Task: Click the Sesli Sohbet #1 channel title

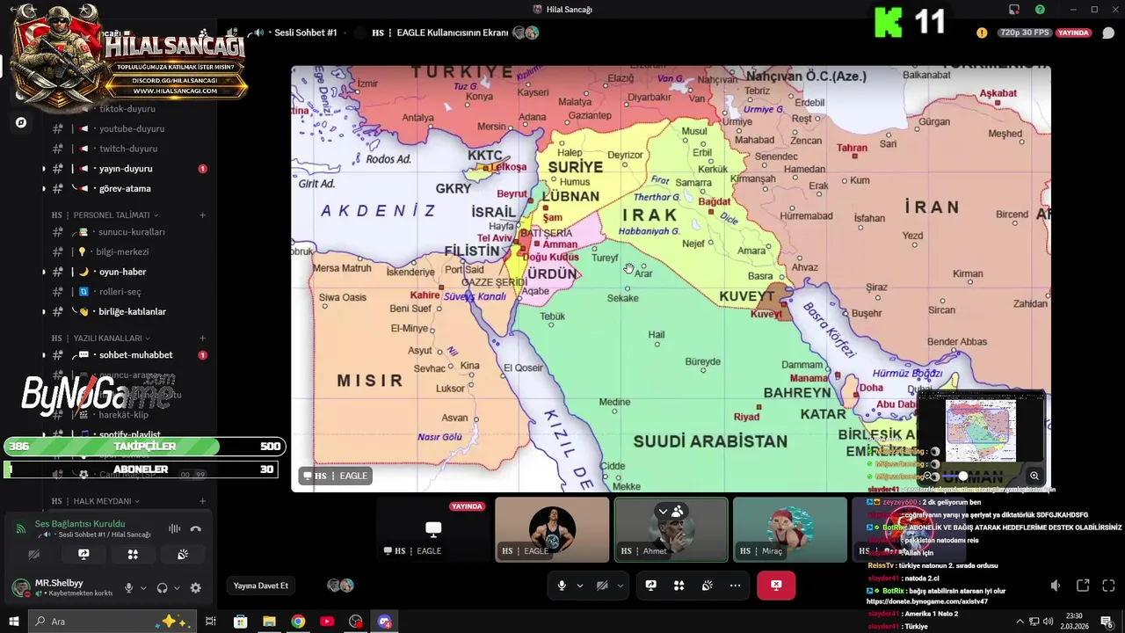Action: pyautogui.click(x=306, y=33)
